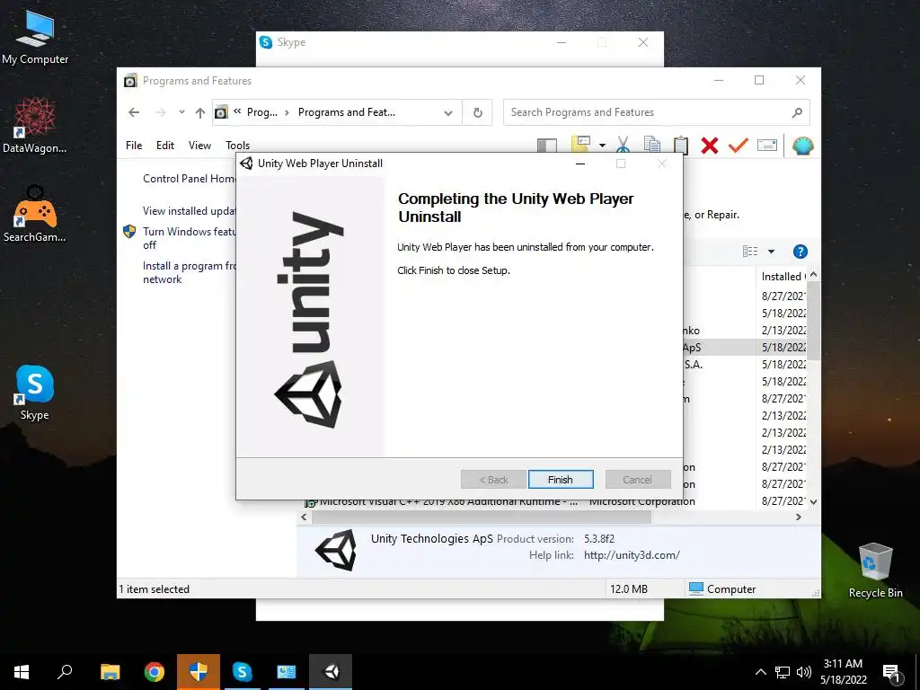Select the SearchGam... desktop shortcut
Viewport: 920px width, 690px height.
coord(35,214)
